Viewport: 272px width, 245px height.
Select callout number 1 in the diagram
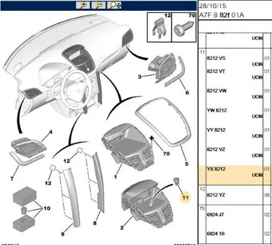click(x=116, y=176)
